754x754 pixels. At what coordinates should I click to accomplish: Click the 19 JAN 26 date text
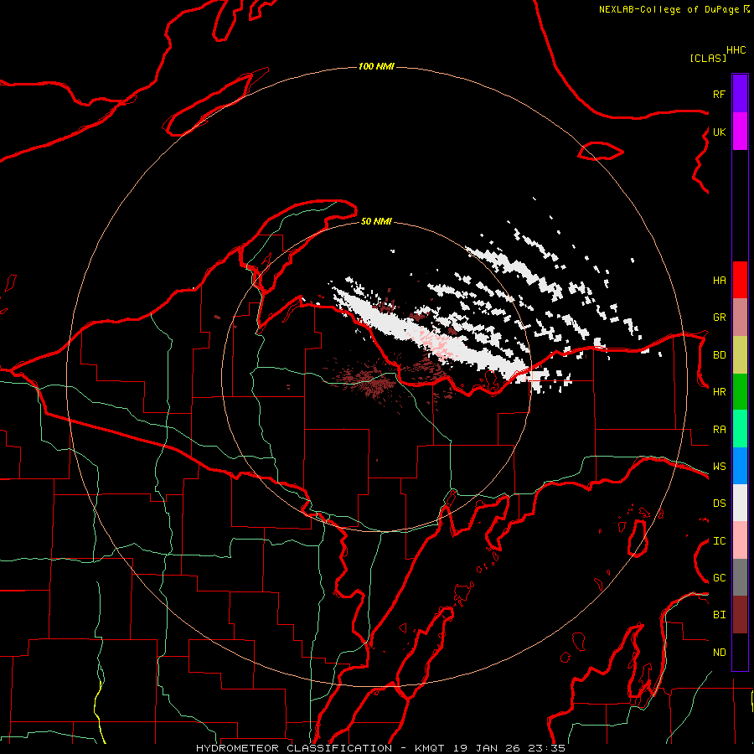(x=485, y=748)
